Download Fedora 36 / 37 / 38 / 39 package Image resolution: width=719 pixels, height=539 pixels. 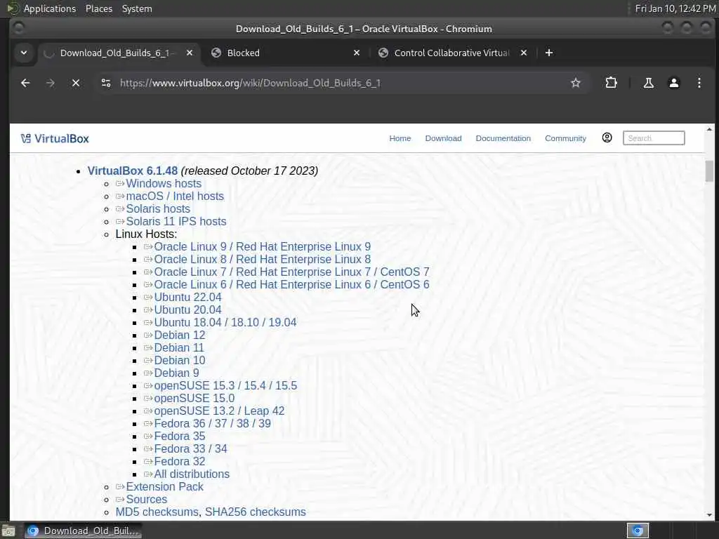[x=212, y=423]
